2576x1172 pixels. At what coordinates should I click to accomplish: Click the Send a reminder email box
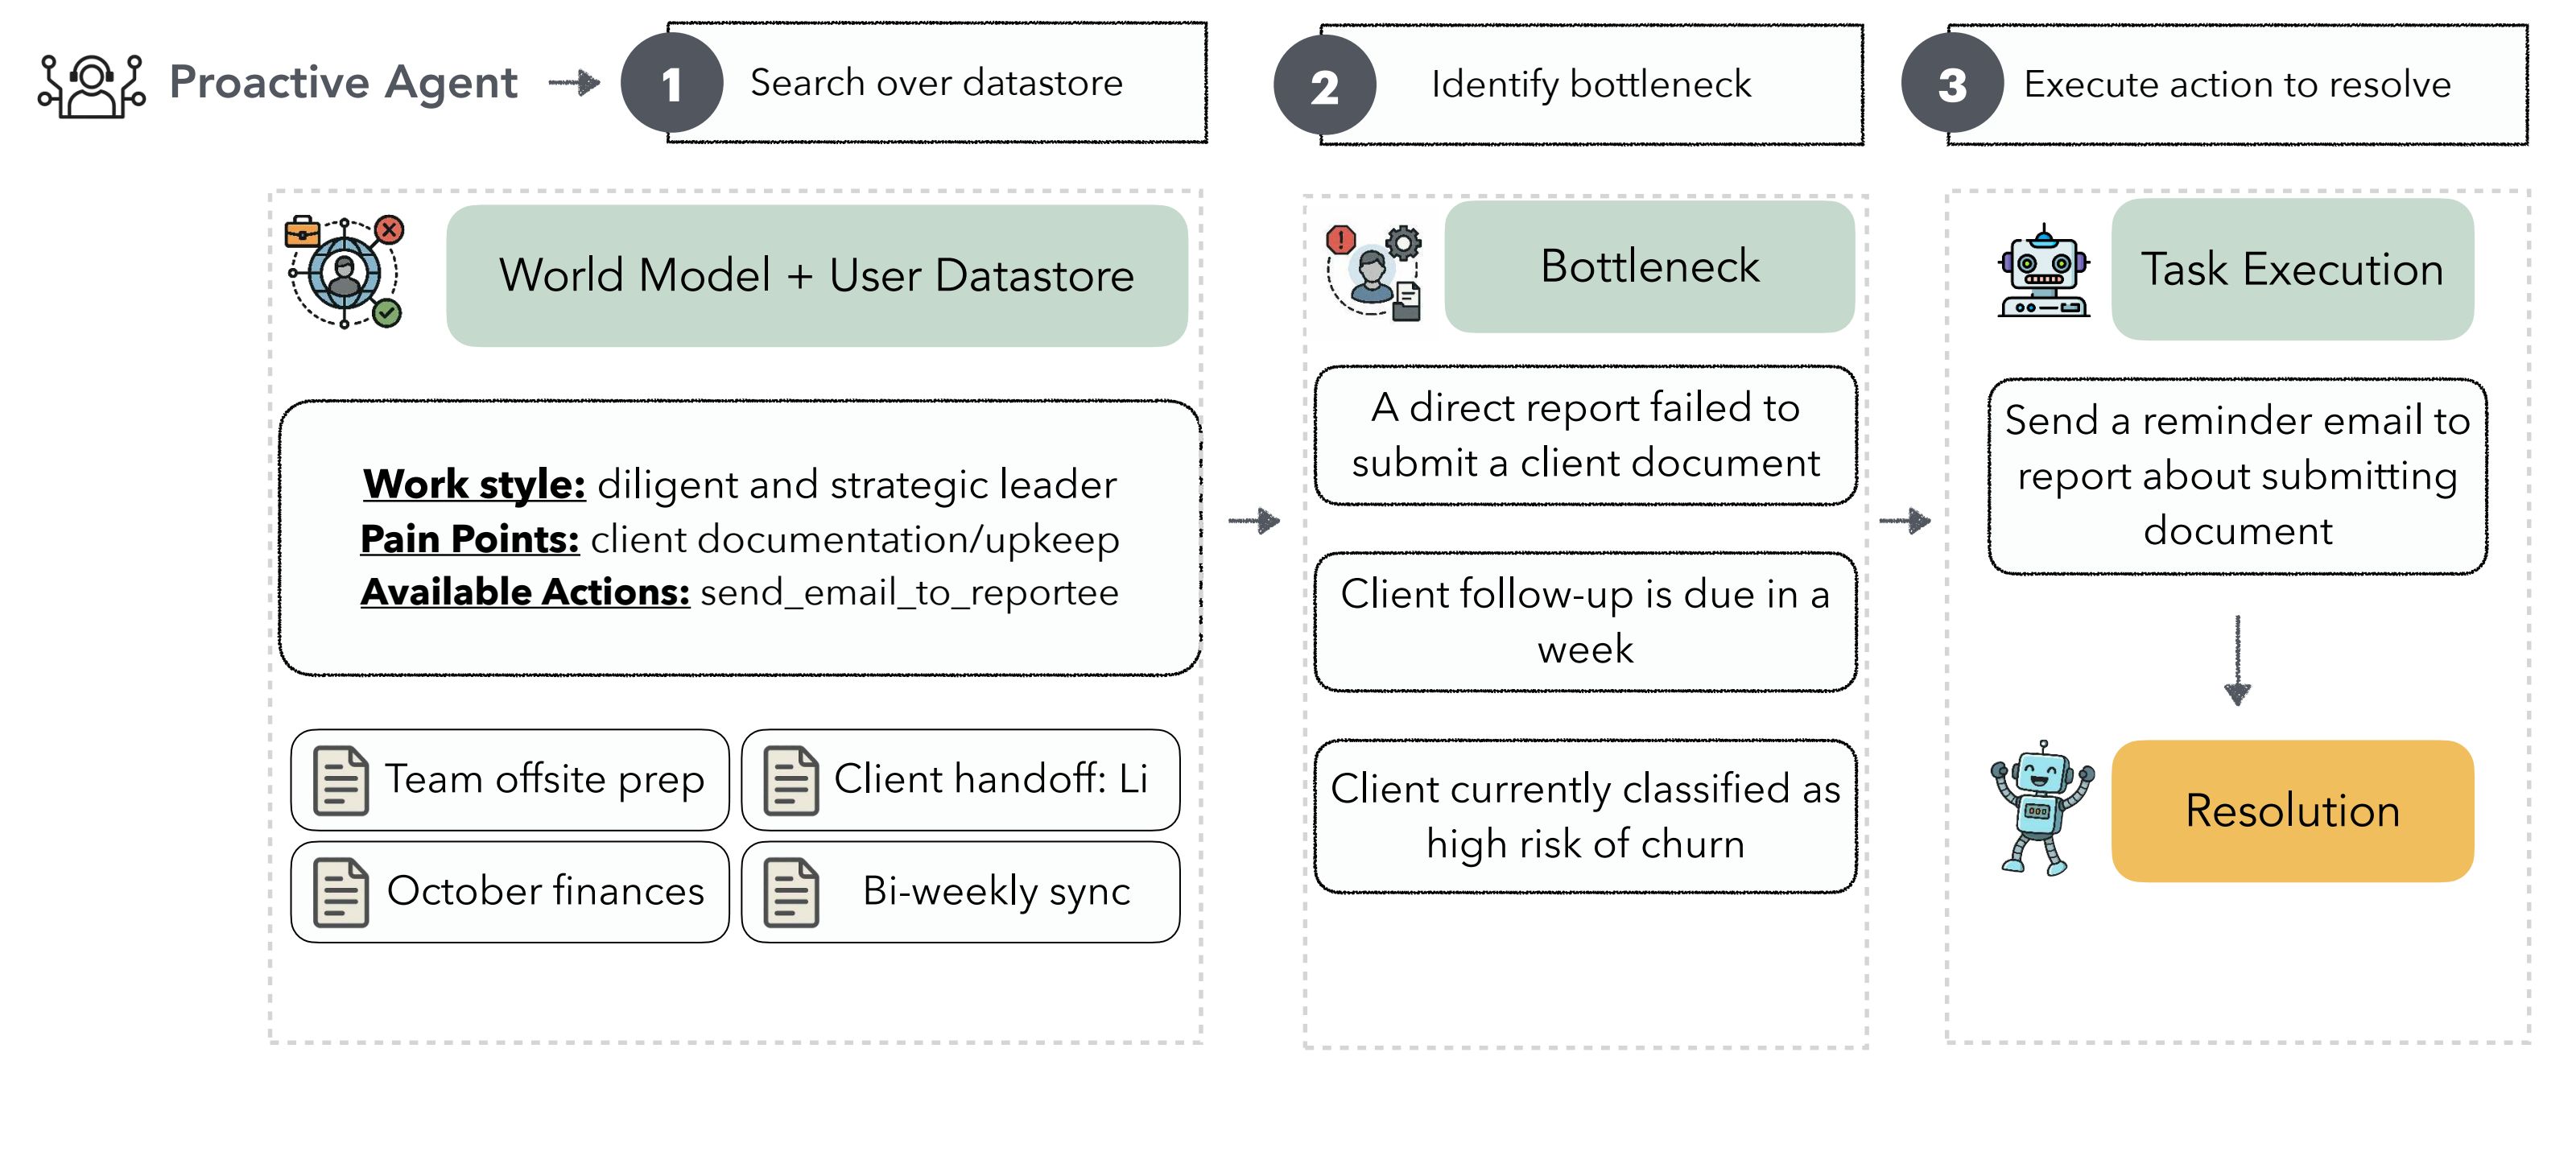(x=2237, y=476)
